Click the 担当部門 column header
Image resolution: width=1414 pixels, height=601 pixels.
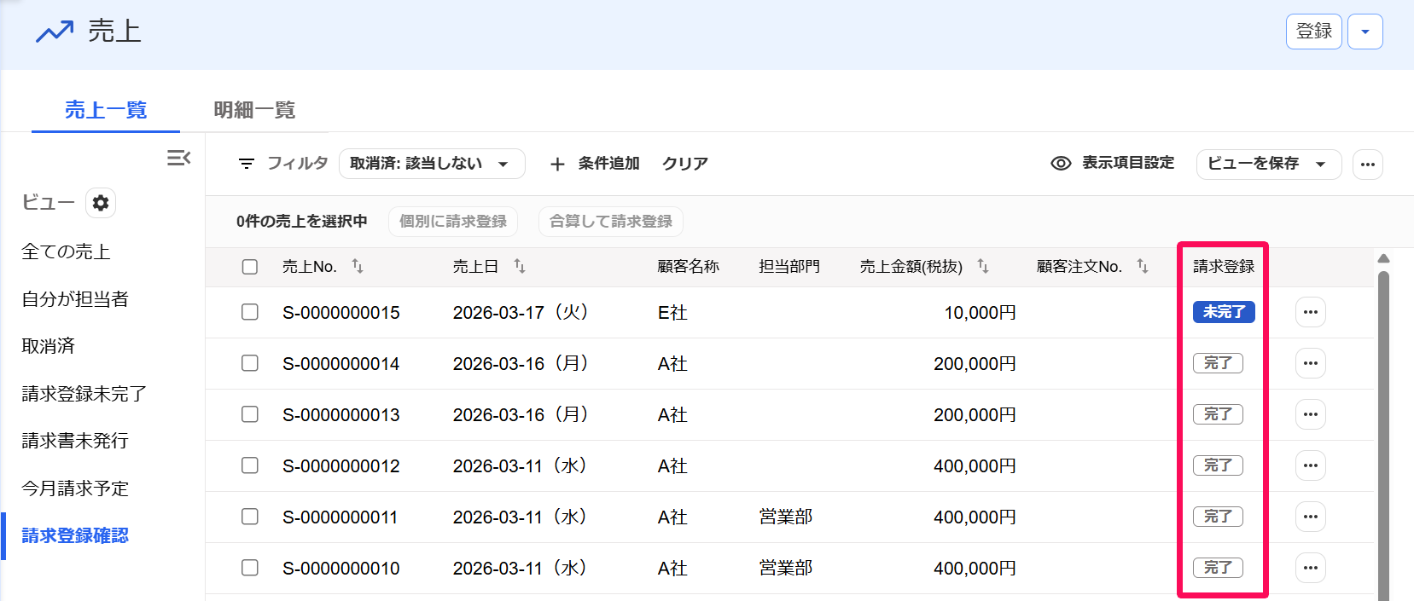click(789, 267)
